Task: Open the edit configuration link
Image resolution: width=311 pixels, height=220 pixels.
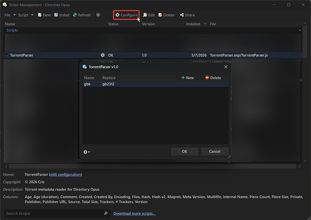Action: tap(65, 175)
